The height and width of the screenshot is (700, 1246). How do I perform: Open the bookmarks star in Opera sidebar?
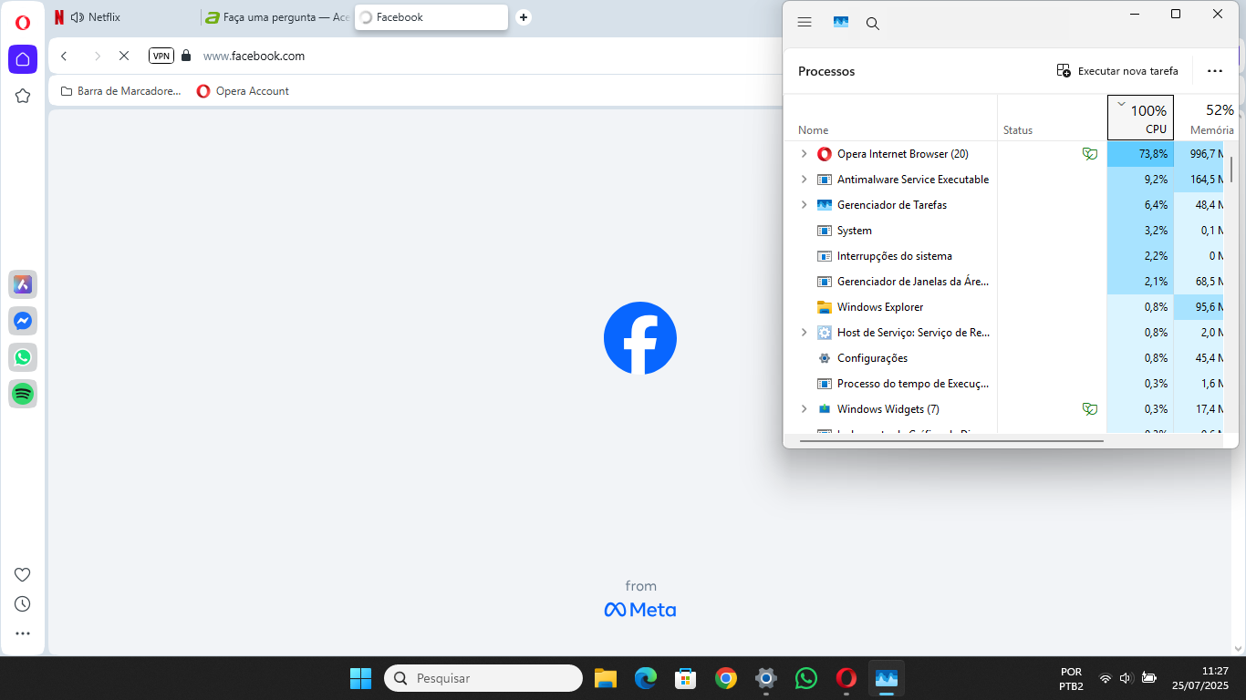(23, 96)
